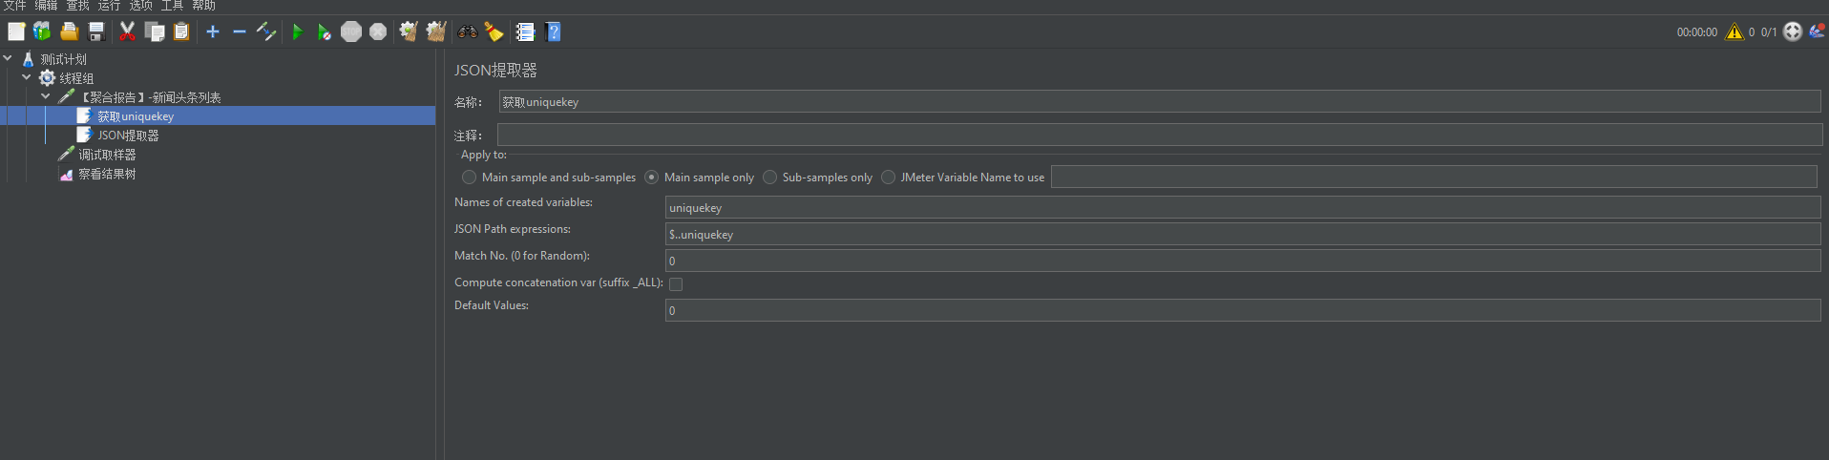This screenshot has width=1829, height=460.
Task: Collapse the 【聚合报告】-新闻头条列表 node
Action: [46, 96]
